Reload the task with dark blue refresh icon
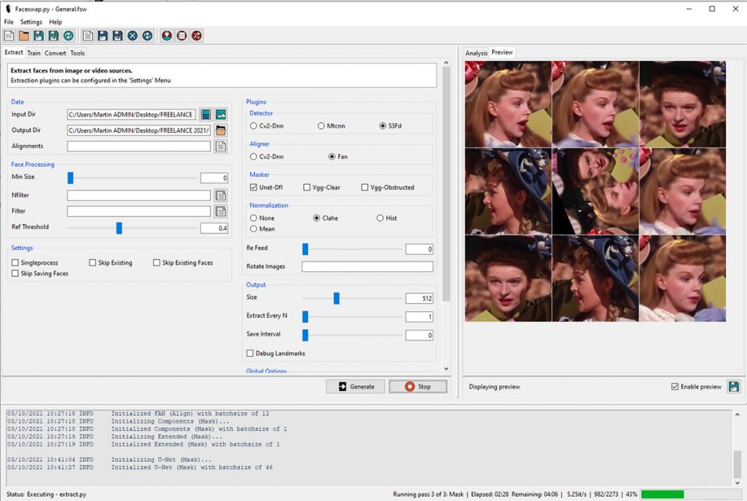 (x=147, y=36)
